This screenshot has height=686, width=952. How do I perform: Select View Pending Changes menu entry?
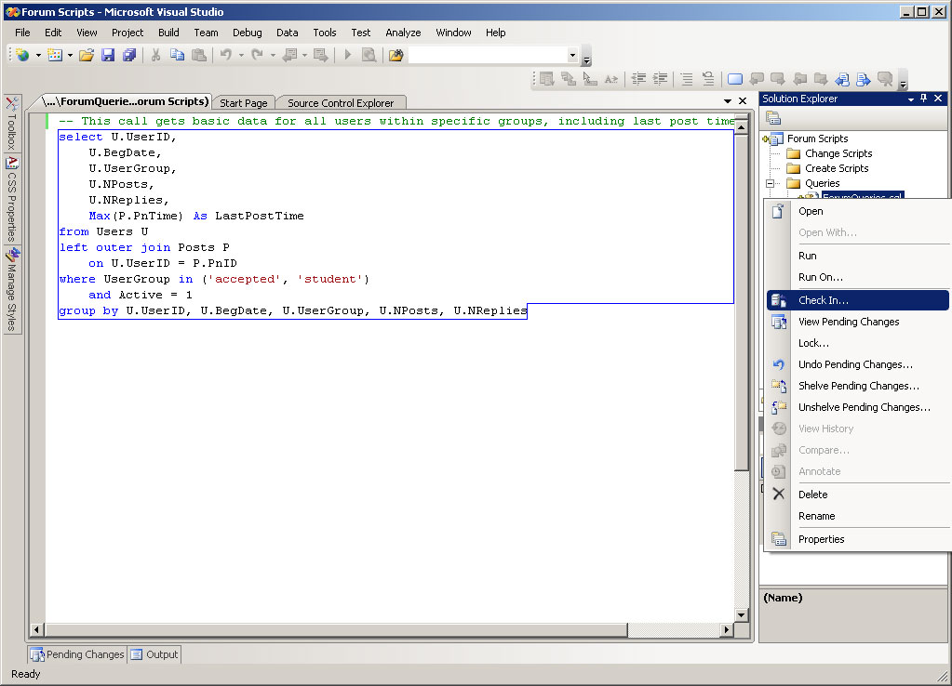858,322
